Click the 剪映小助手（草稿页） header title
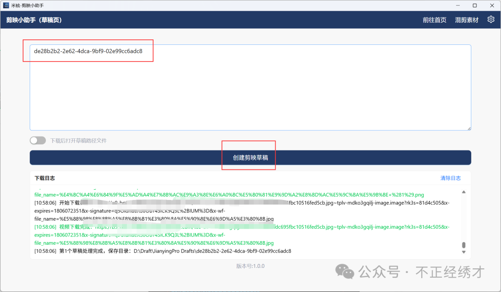Screen dimensions: 501x292 (x=34, y=20)
